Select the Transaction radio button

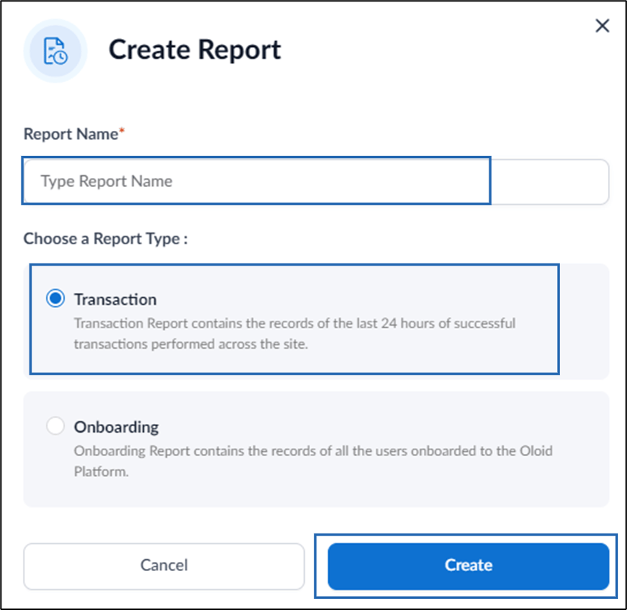pos(55,298)
